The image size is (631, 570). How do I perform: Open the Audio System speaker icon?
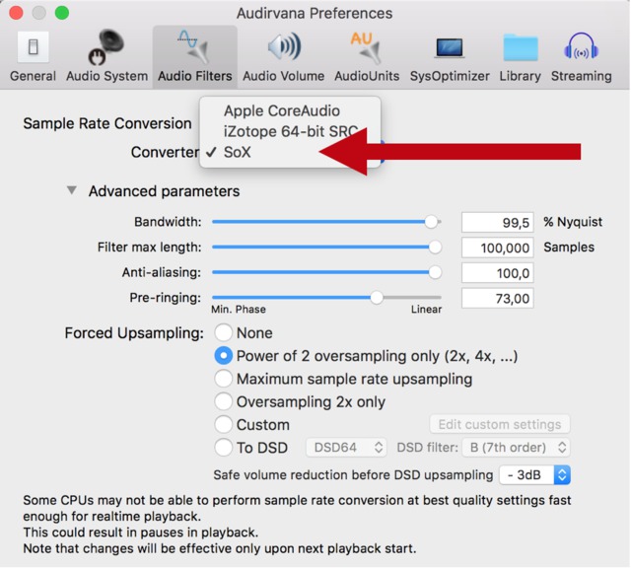tap(106, 47)
